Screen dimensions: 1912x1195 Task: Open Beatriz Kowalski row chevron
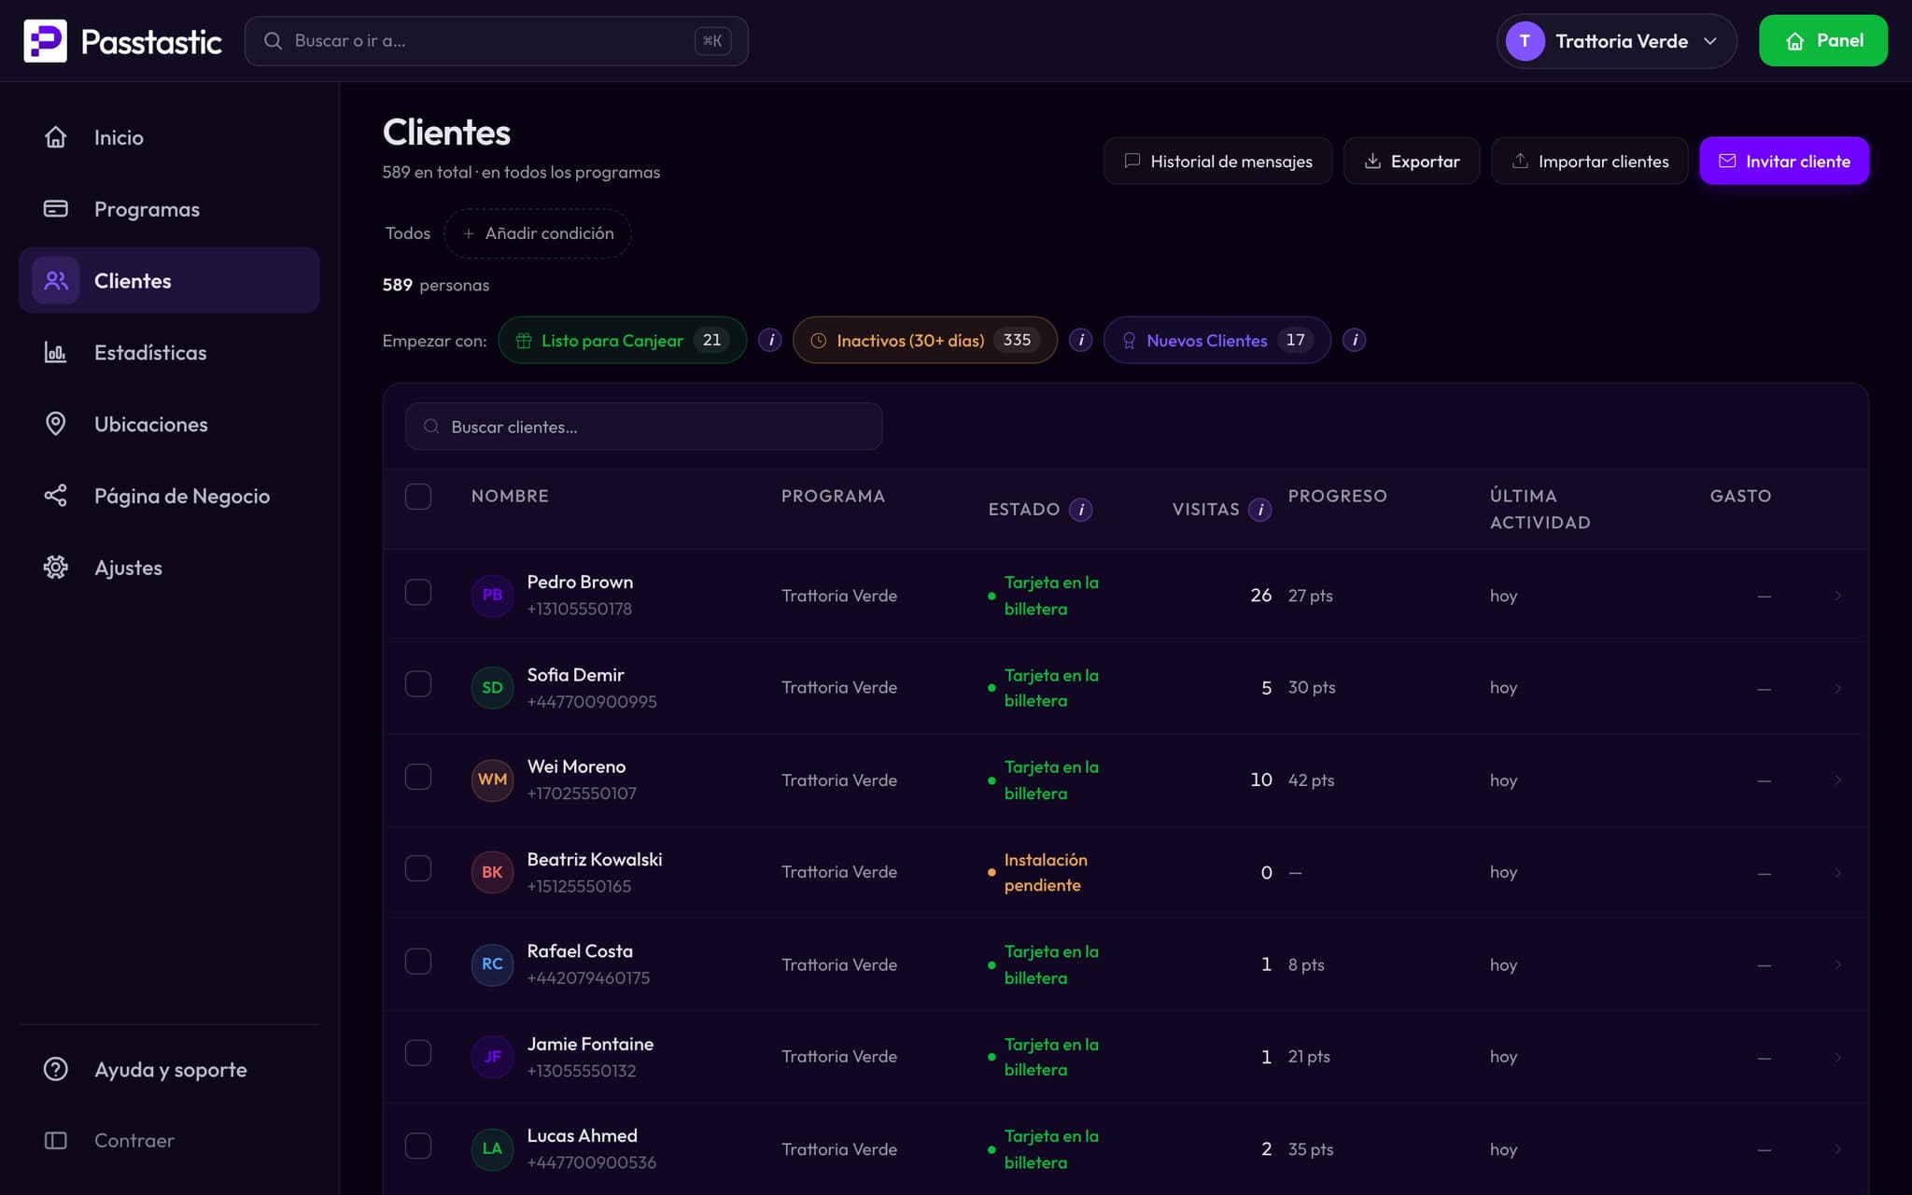coord(1837,872)
